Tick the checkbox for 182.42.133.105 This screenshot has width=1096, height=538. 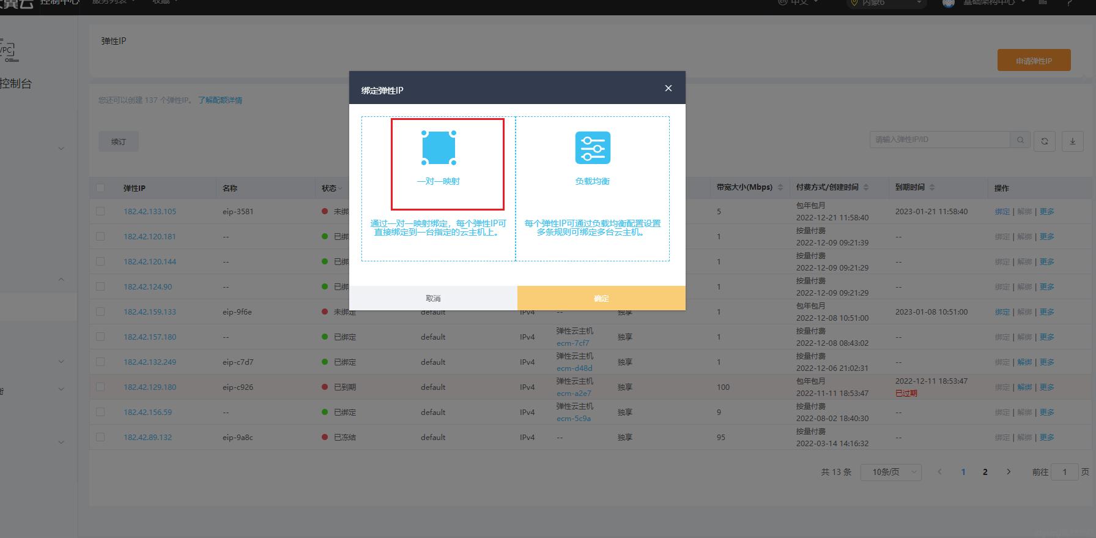100,211
